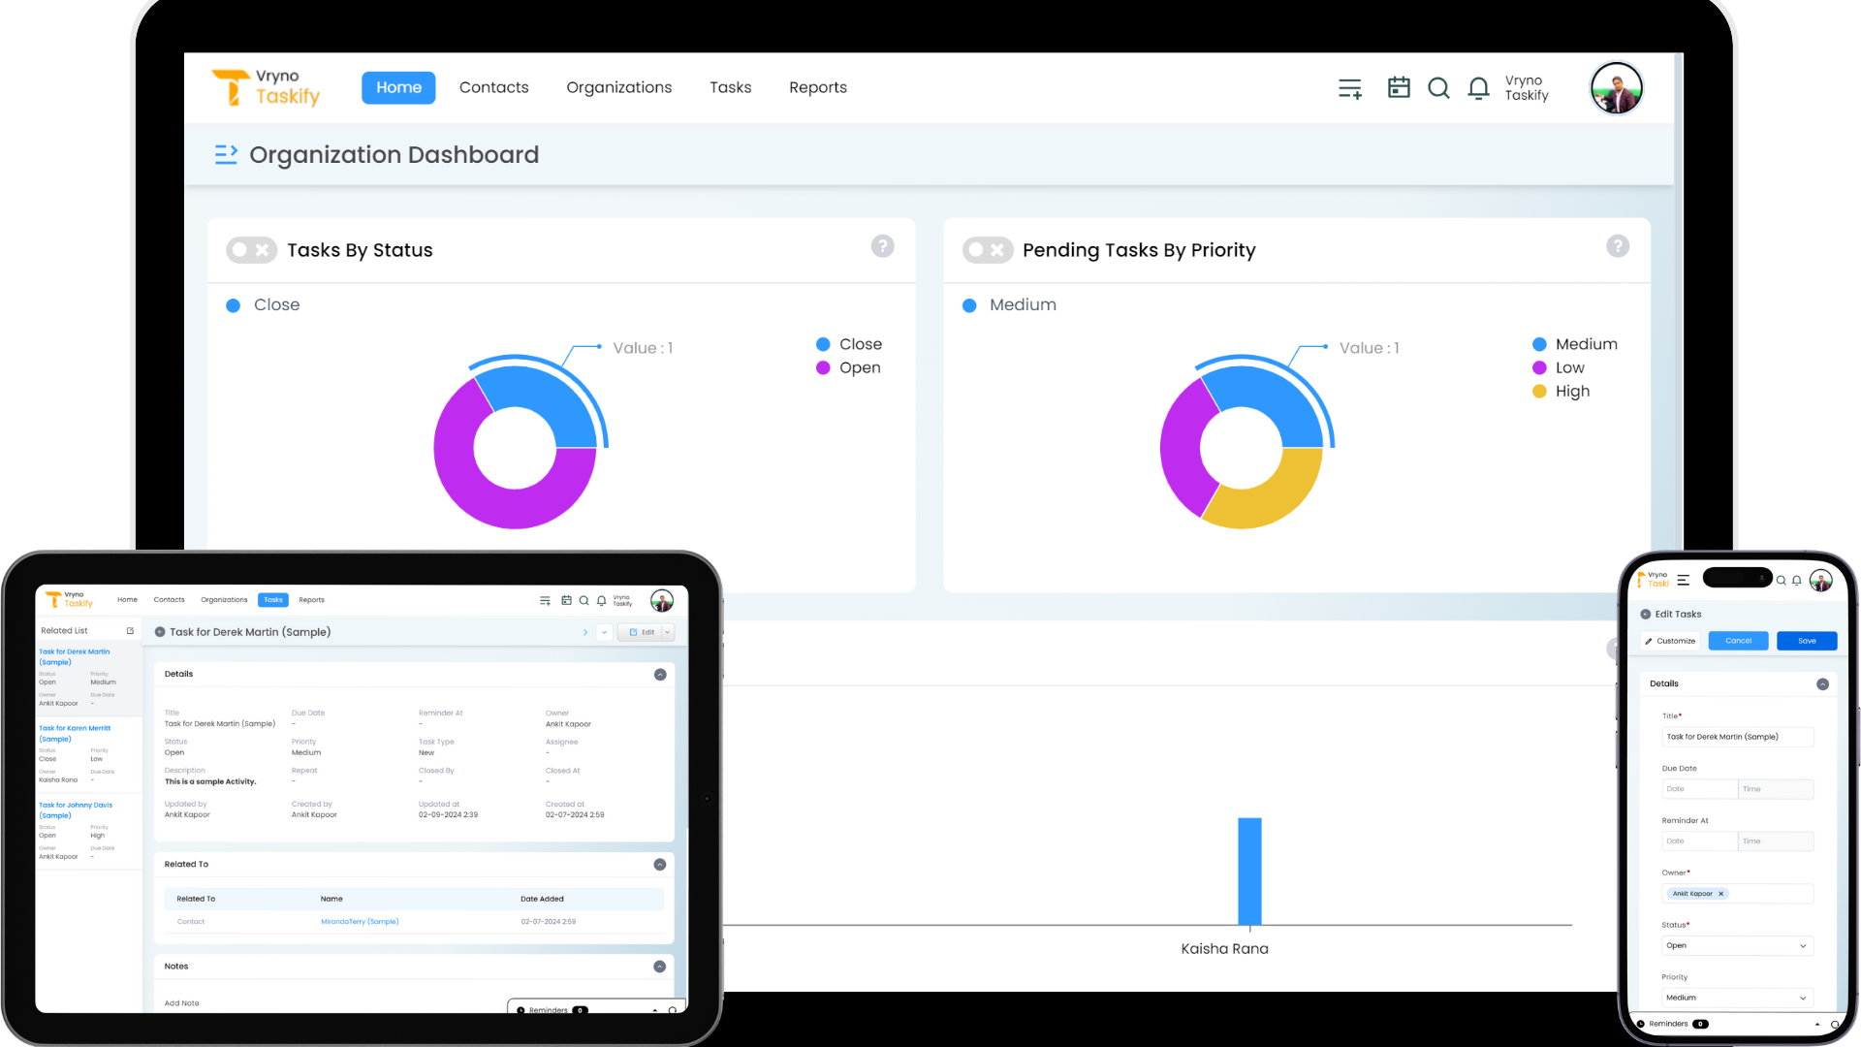Click the profile avatar in top right
The width and height of the screenshot is (1861, 1047).
1616,87
